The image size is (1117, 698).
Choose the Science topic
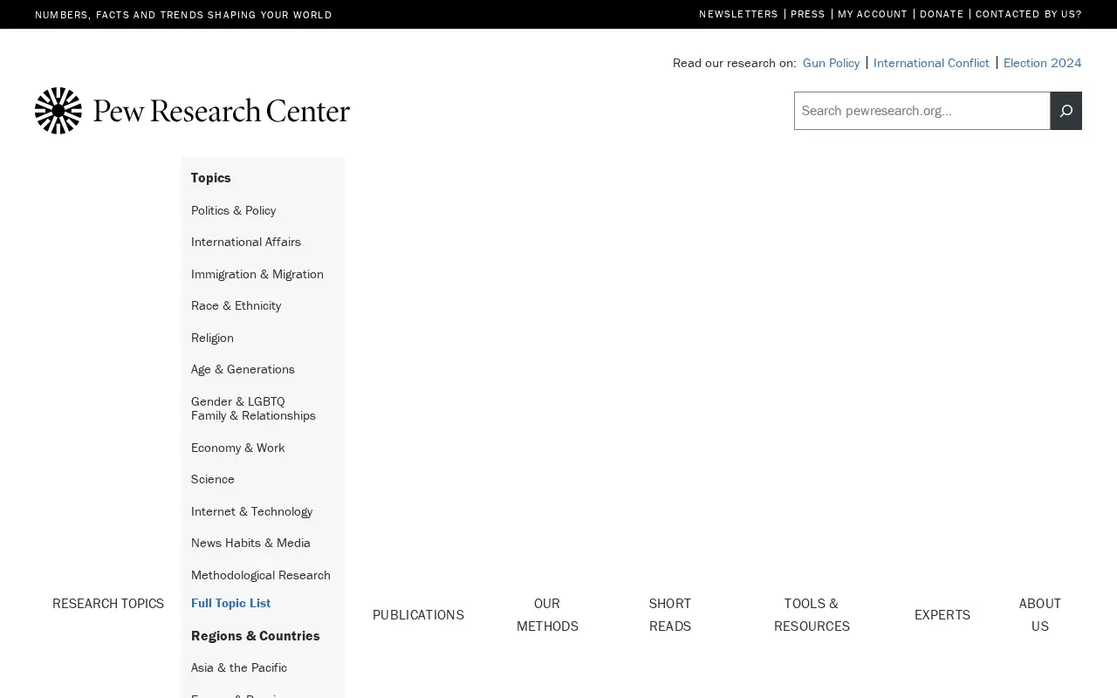213,479
